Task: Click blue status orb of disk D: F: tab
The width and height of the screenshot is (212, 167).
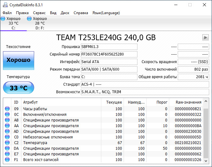Action: click(29, 19)
